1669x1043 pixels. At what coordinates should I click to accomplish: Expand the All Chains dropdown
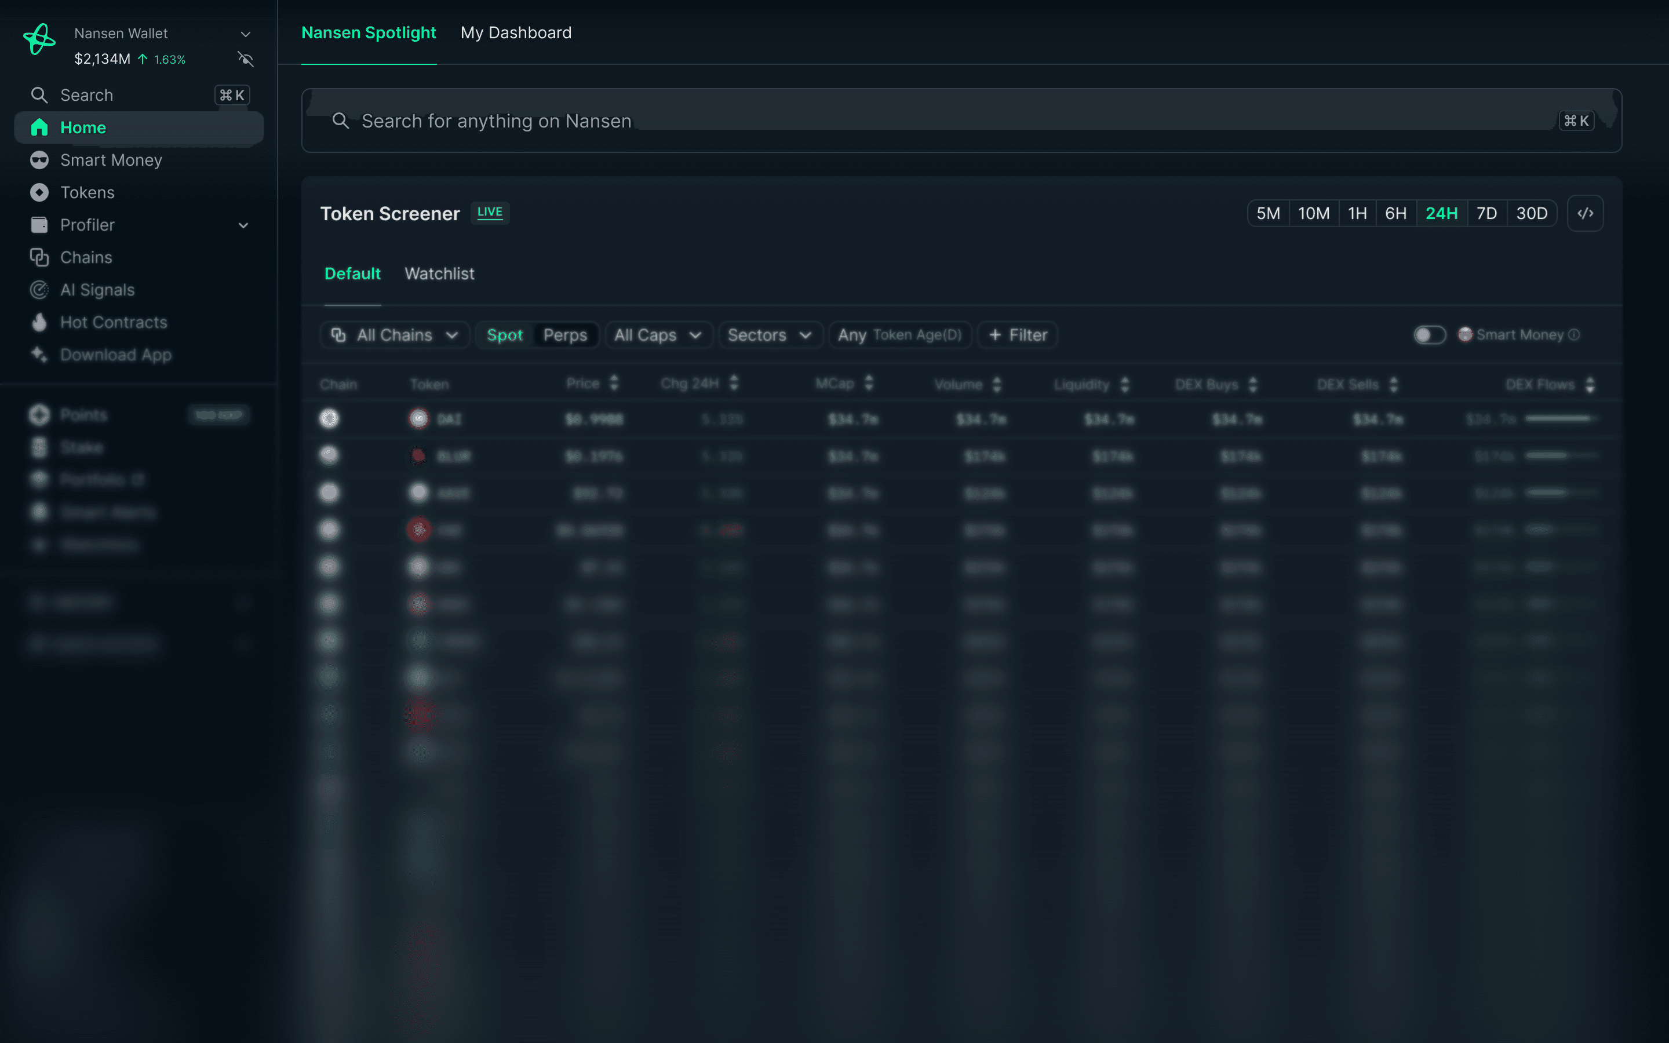click(x=395, y=335)
